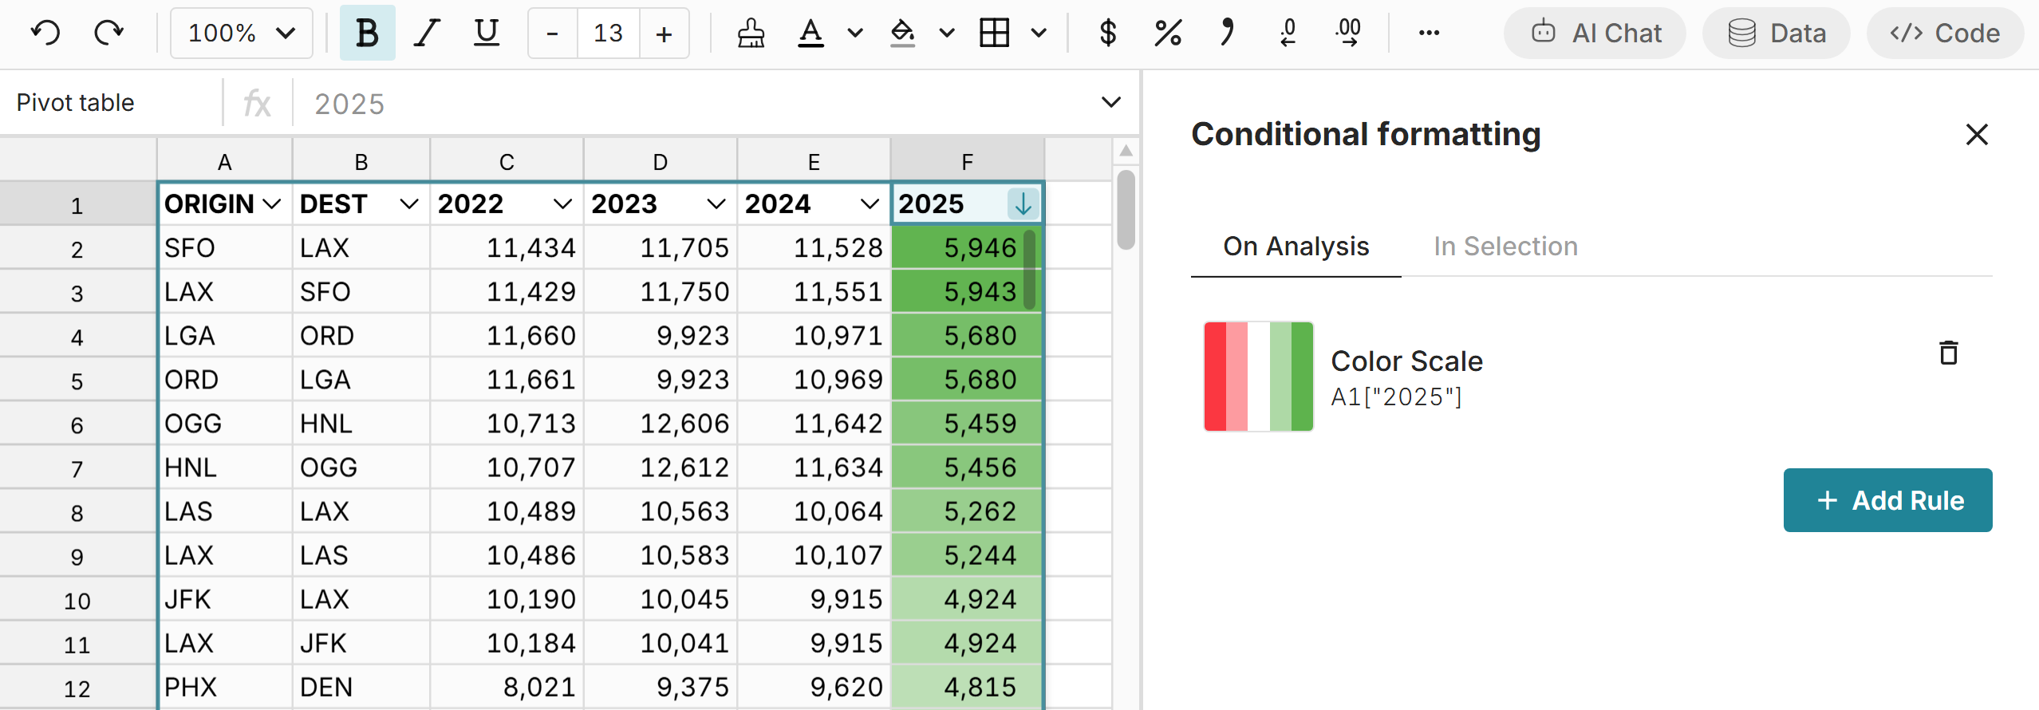This screenshot has width=2039, height=710.
Task: Click the cell containing 4,815
Action: [x=967, y=687]
